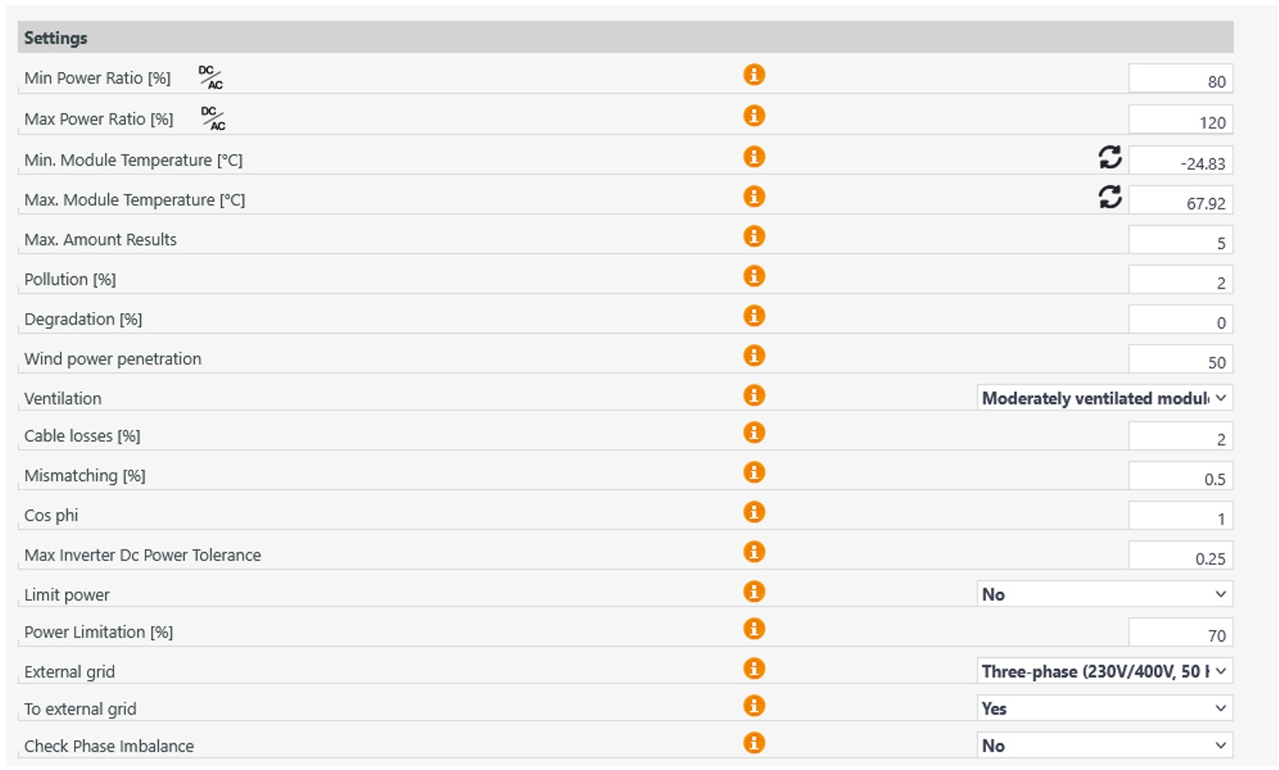This screenshot has height=770, width=1279.
Task: Click the info icon for Max. Amount Results
Action: [x=753, y=236]
